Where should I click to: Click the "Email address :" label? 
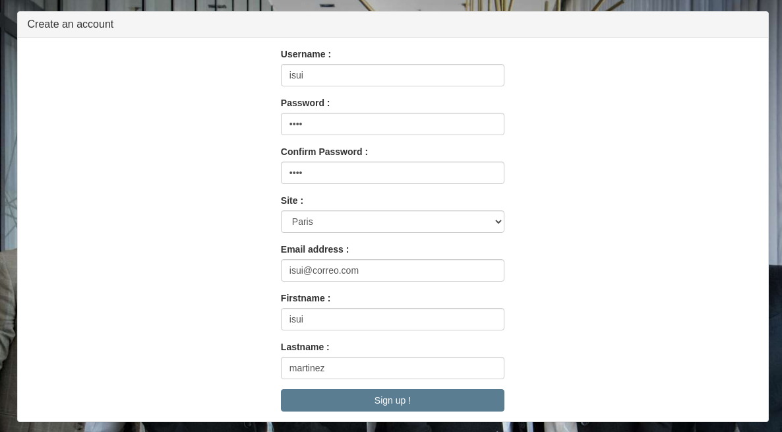tap(315, 249)
